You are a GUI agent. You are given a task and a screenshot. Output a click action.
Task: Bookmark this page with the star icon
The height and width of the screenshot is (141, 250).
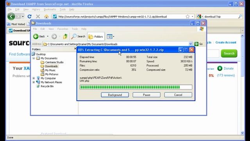187,16
